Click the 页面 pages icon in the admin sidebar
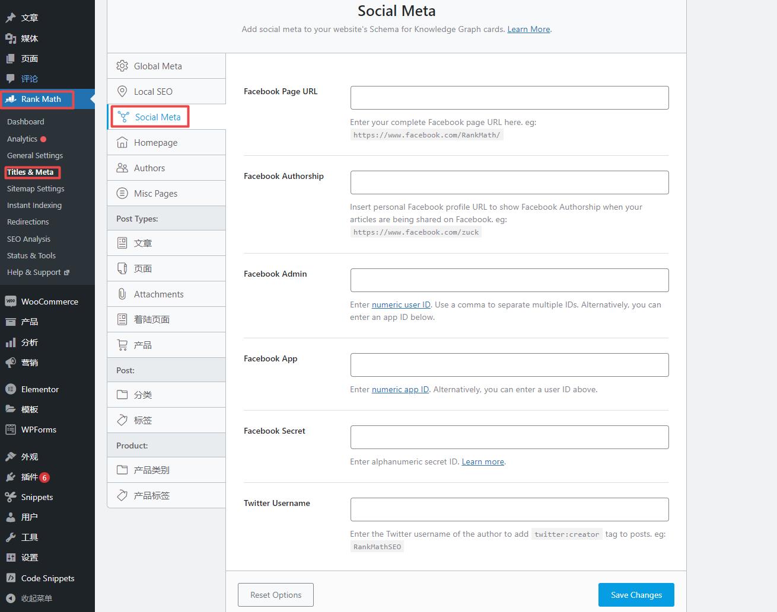The width and height of the screenshot is (777, 612). click(11, 59)
